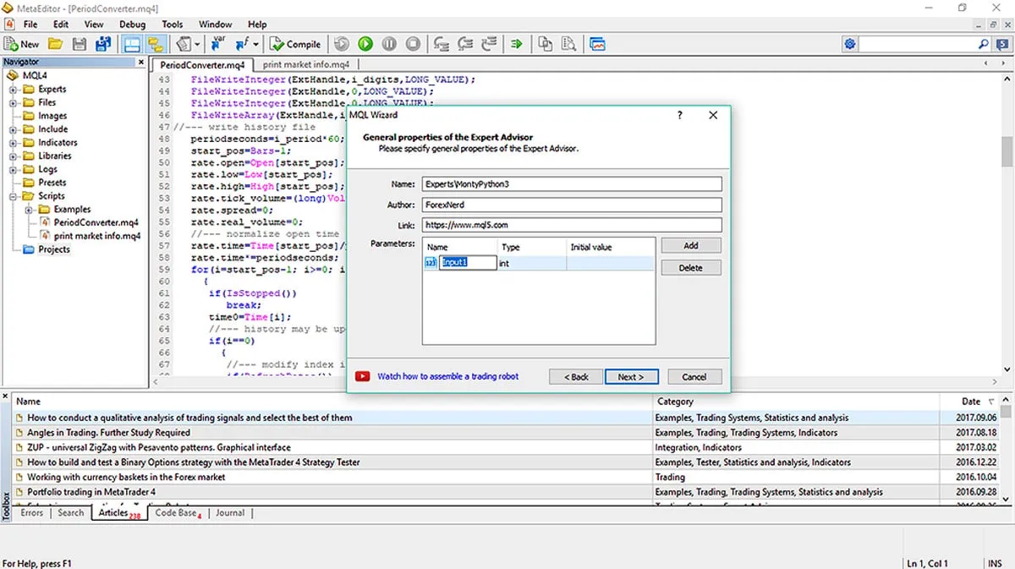Click the find in files magnifier icon

569,44
